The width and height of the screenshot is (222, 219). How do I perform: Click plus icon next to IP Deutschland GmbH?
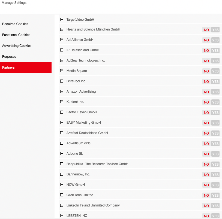[x=62, y=50]
